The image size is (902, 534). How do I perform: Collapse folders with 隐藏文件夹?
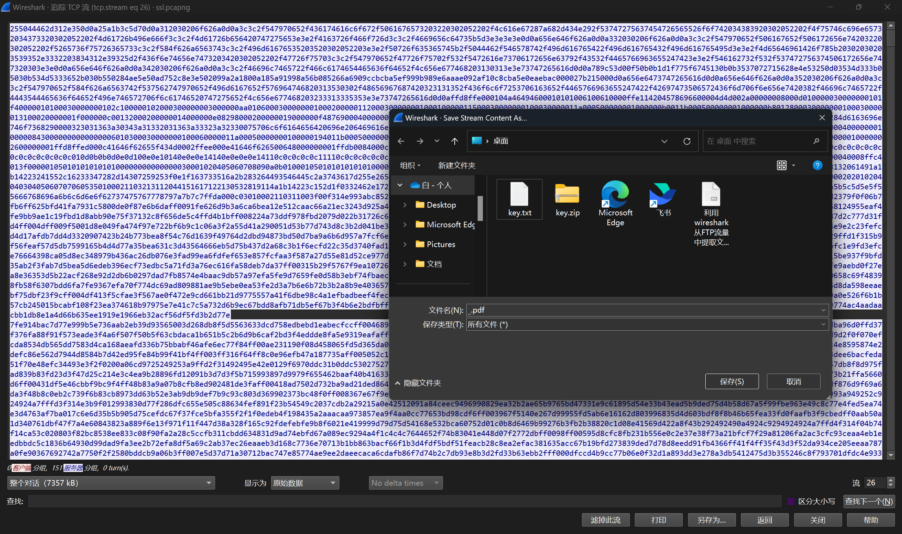tap(418, 383)
